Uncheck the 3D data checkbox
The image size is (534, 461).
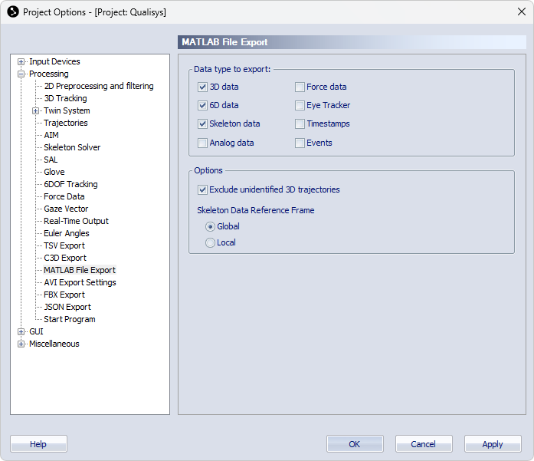[x=202, y=87]
